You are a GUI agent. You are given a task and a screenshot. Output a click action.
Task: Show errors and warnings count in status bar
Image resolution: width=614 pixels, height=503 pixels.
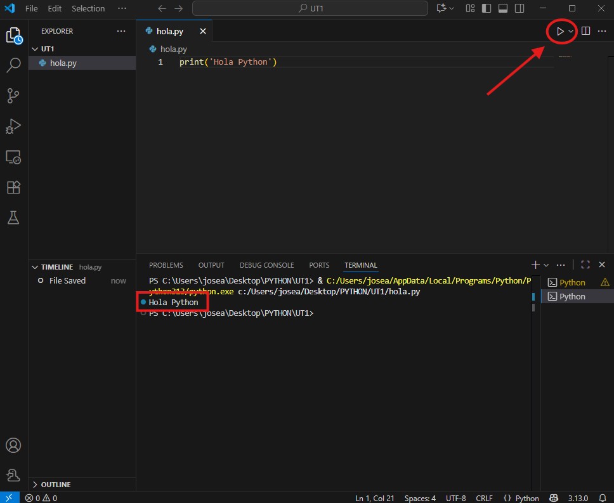(x=41, y=498)
